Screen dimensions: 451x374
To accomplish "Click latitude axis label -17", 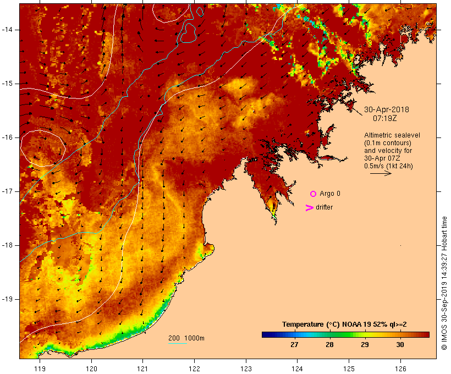I will (x=7, y=191).
